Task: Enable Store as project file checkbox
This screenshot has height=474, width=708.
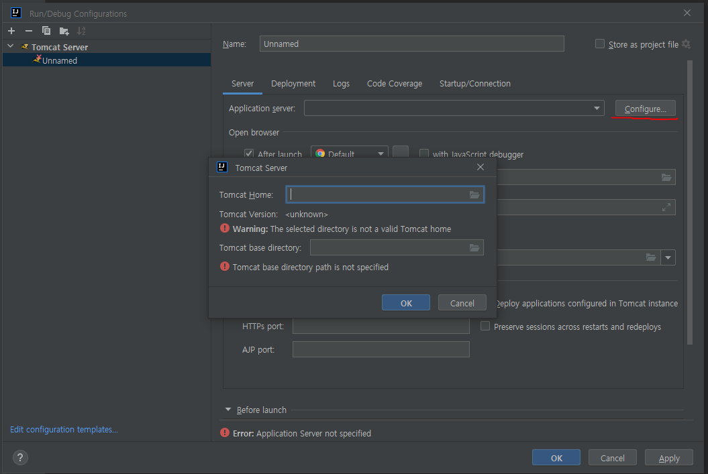Action: coord(600,44)
